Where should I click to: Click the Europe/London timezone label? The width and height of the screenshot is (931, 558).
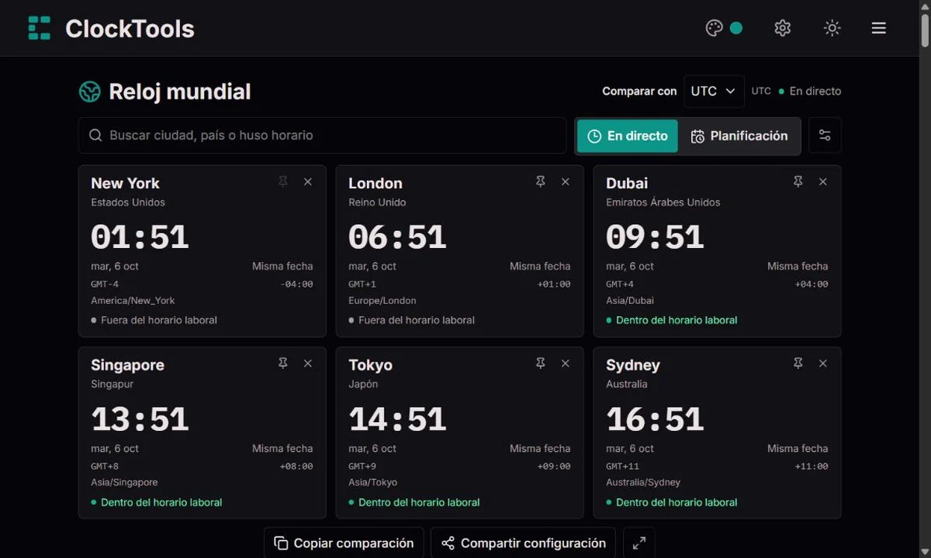(x=382, y=301)
